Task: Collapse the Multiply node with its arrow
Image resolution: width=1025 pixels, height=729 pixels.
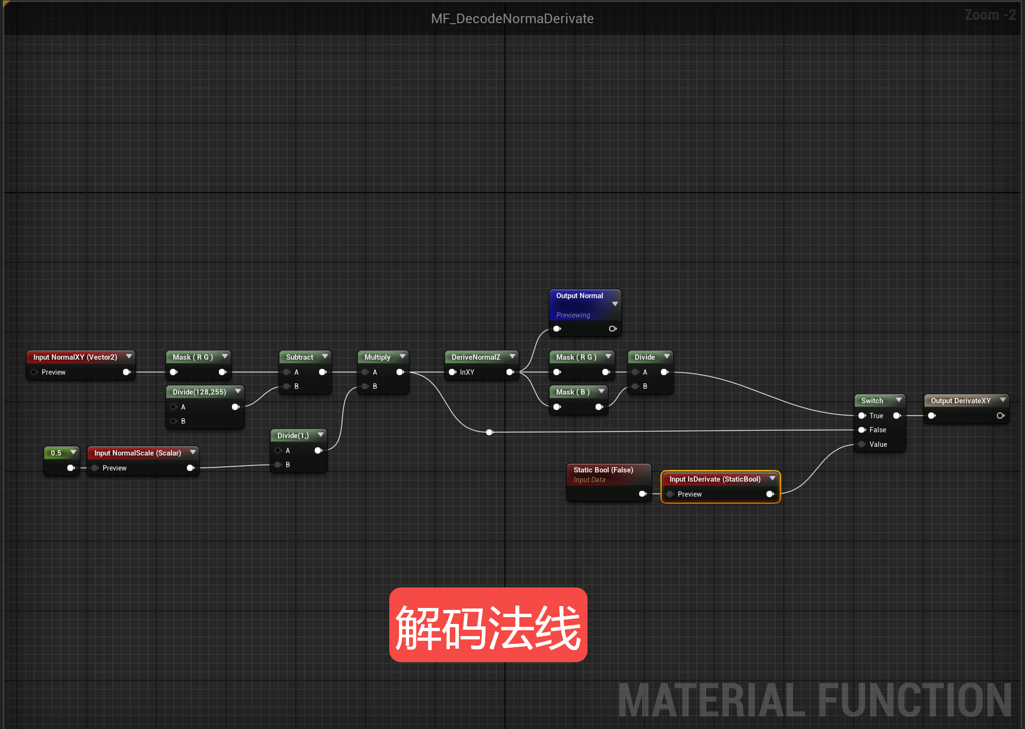Action: pyautogui.click(x=402, y=356)
